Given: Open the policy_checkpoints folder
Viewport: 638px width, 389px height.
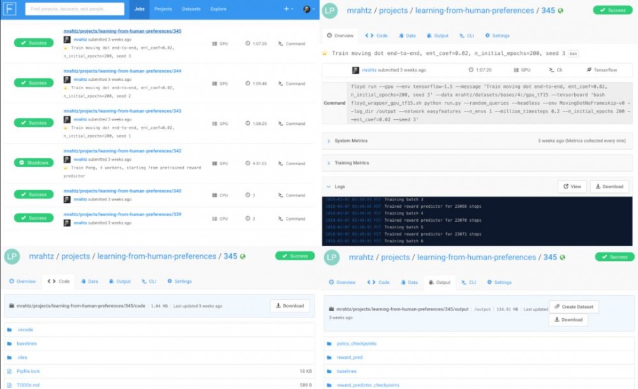Looking at the screenshot, I should pyautogui.click(x=357, y=344).
